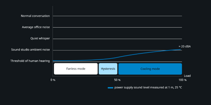Click the Average office noise gridline
The image size is (211, 105).
(117, 27)
